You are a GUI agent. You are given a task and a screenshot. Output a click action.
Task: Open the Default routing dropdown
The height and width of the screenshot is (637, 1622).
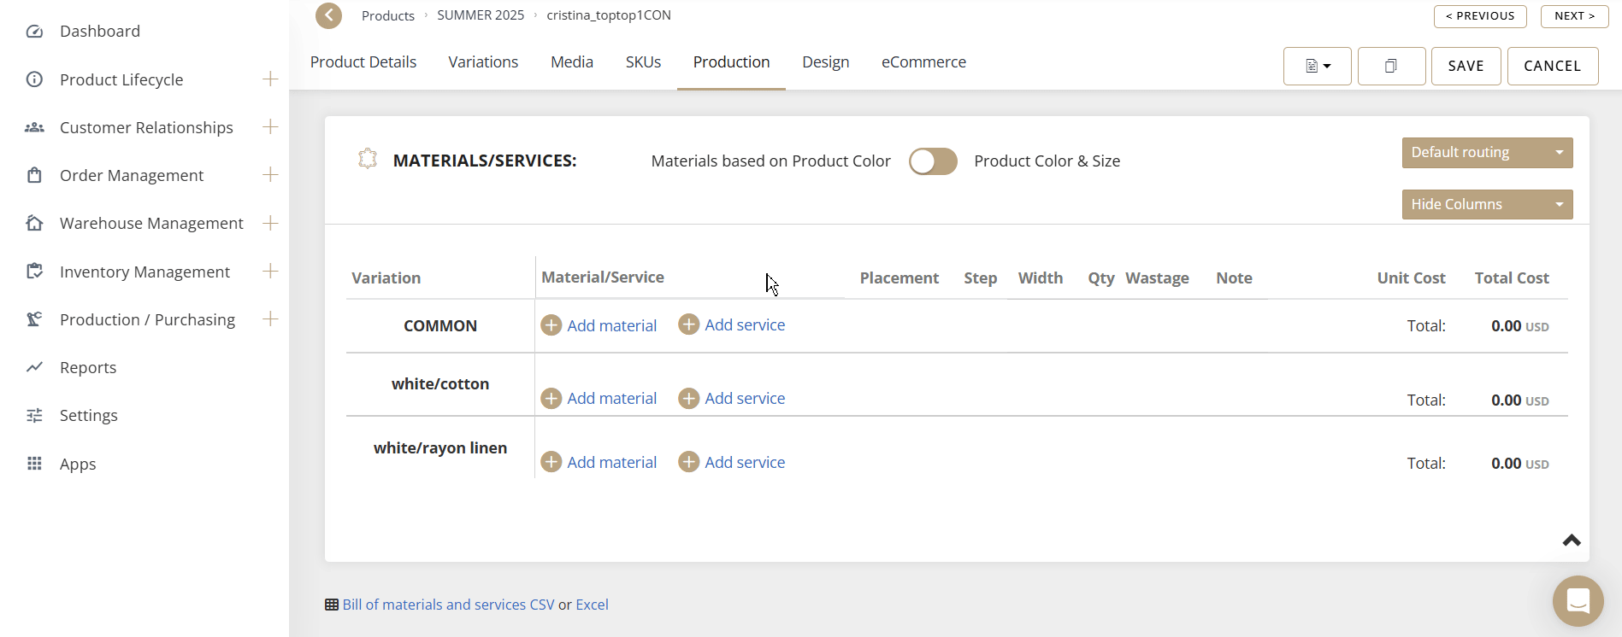click(1486, 153)
